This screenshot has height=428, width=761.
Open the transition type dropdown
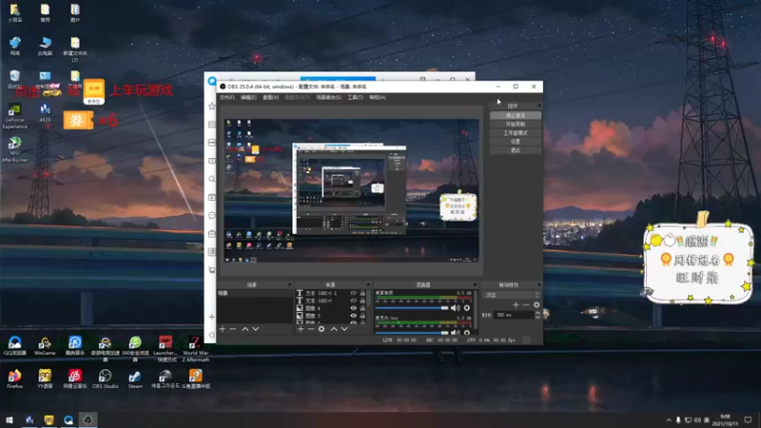click(511, 295)
